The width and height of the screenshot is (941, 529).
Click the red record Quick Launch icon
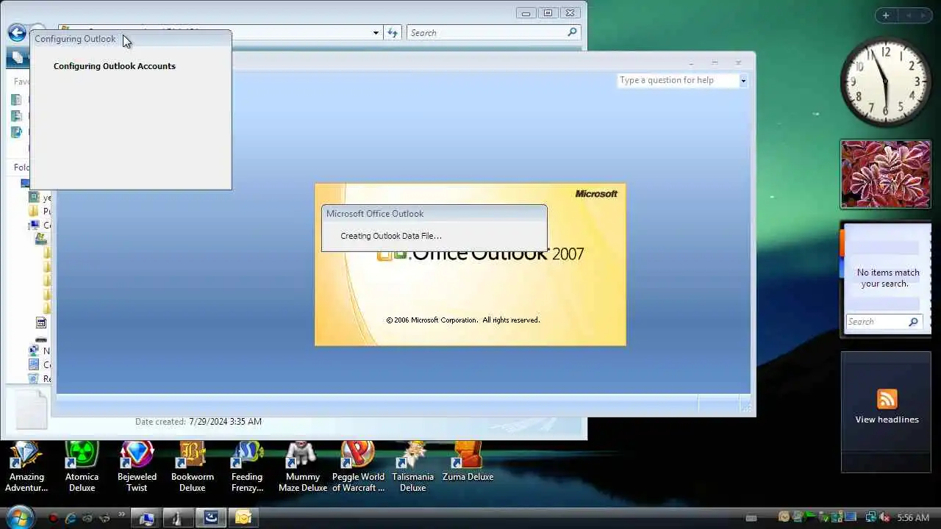pyautogui.click(x=53, y=518)
